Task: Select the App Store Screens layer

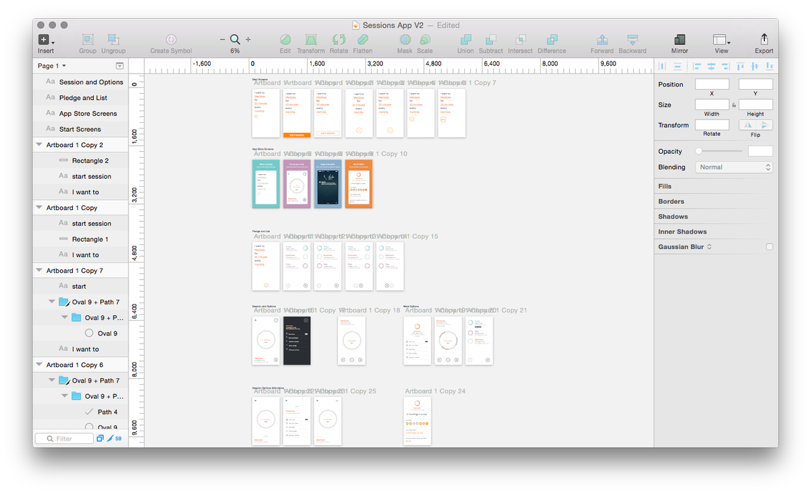Action: pos(80,113)
